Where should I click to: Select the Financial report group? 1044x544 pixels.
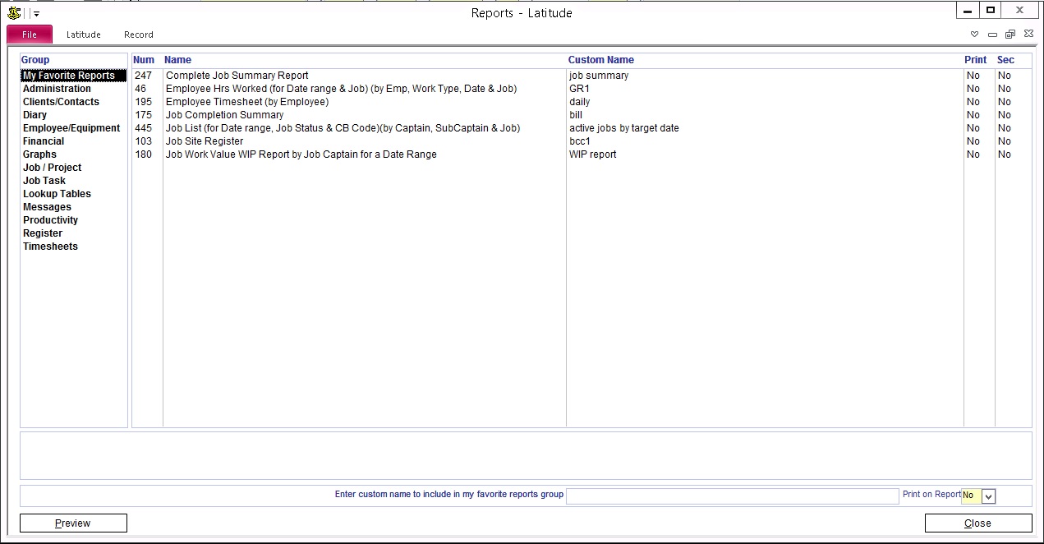pos(44,141)
